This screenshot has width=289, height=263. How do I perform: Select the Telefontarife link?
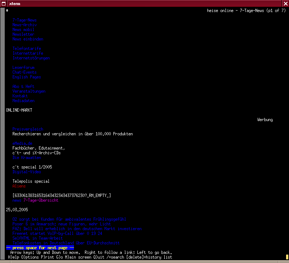coord(27,49)
